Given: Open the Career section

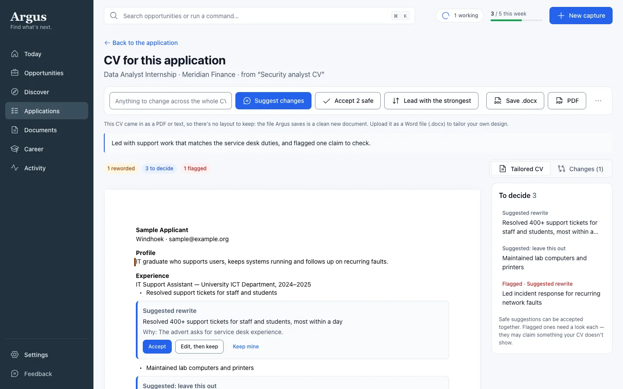Looking at the screenshot, I should point(47,149).
